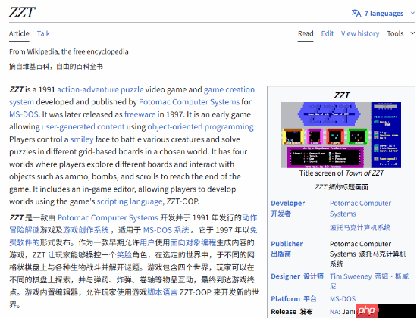
Task: Expand the languages chevron arrow
Action: point(412,13)
